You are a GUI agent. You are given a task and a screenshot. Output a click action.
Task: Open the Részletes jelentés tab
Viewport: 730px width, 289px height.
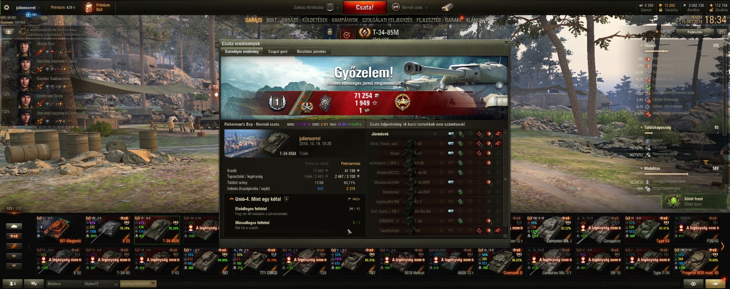pyautogui.click(x=311, y=52)
